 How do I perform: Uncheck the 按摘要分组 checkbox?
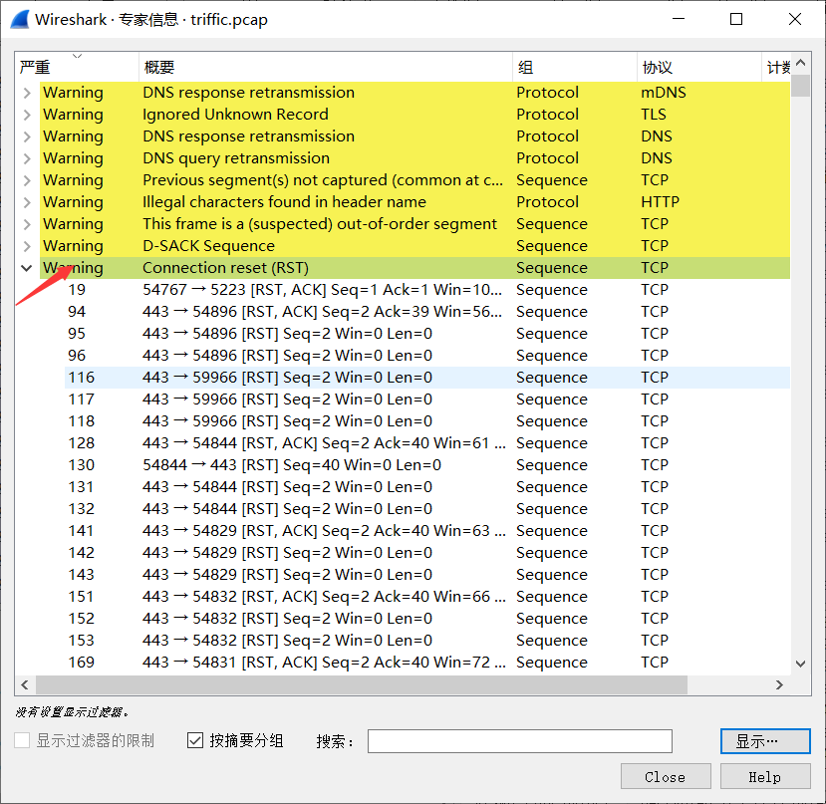(x=195, y=740)
